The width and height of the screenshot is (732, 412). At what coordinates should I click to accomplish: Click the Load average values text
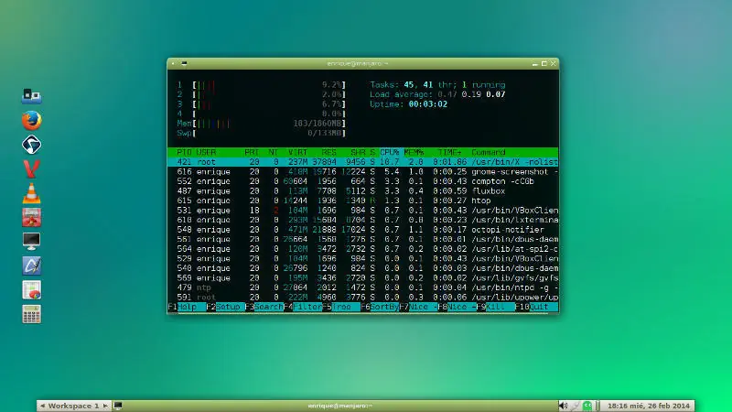tap(471, 94)
